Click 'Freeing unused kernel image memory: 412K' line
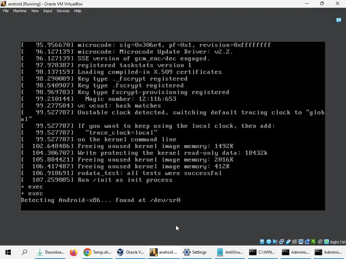Screen dimensions: 346x259 pyautogui.click(x=153, y=167)
